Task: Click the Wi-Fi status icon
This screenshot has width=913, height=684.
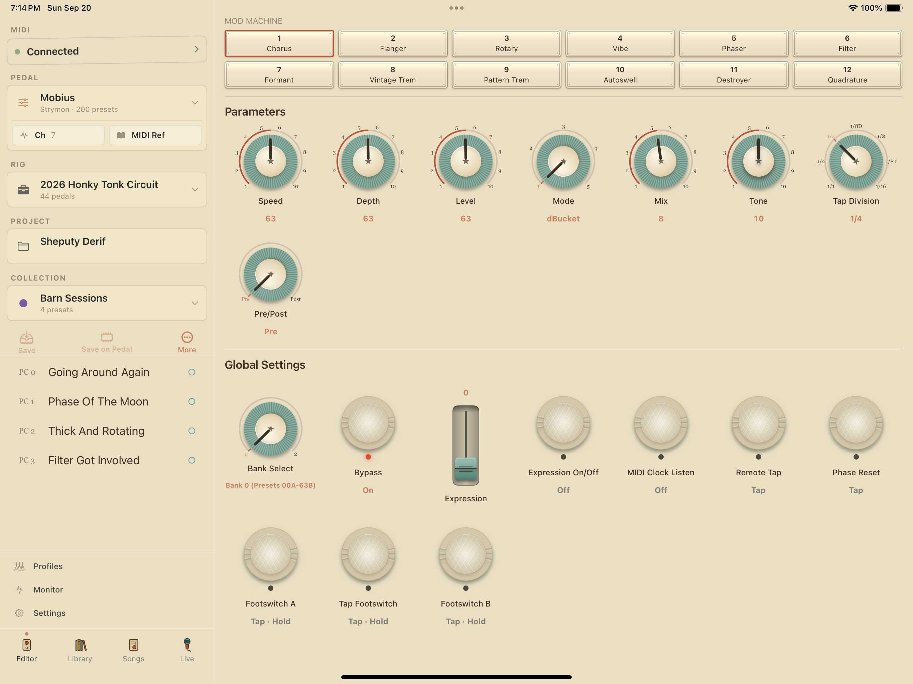Action: pyautogui.click(x=853, y=8)
